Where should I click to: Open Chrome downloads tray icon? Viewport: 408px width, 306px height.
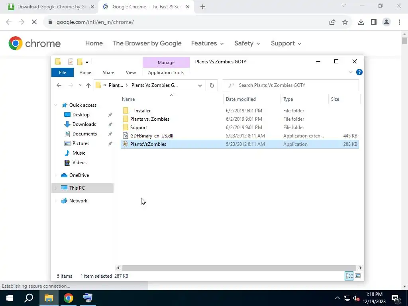pos(361,22)
